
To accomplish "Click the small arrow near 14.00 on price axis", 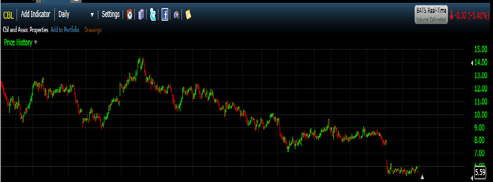I will pyautogui.click(x=471, y=63).
